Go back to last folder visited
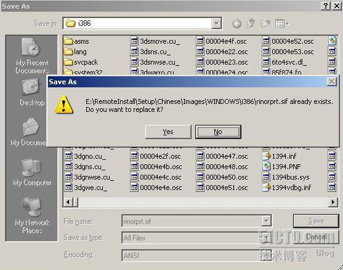The width and height of the screenshot is (343, 270). coord(236,23)
